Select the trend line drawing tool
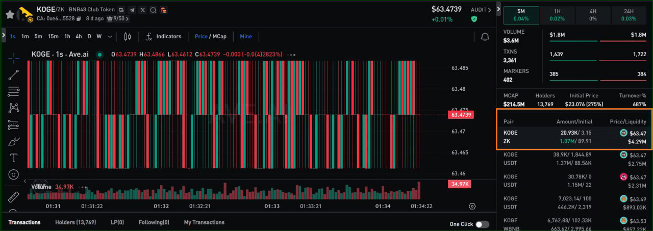Image resolution: width=653 pixels, height=231 pixels. click(x=14, y=74)
